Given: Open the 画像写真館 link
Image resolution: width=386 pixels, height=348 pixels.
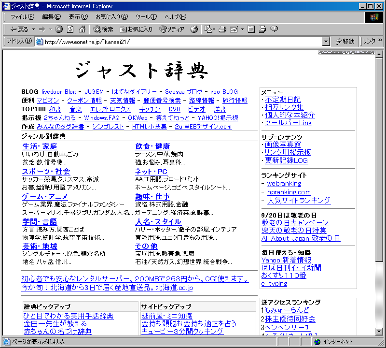Looking at the screenshot, I should (283, 145).
